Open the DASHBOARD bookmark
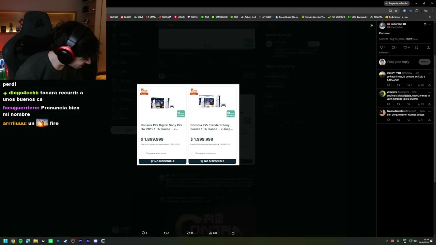 pyautogui.click(x=220, y=17)
